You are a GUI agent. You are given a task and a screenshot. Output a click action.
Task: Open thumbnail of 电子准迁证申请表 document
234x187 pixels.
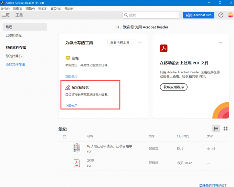point(77,148)
